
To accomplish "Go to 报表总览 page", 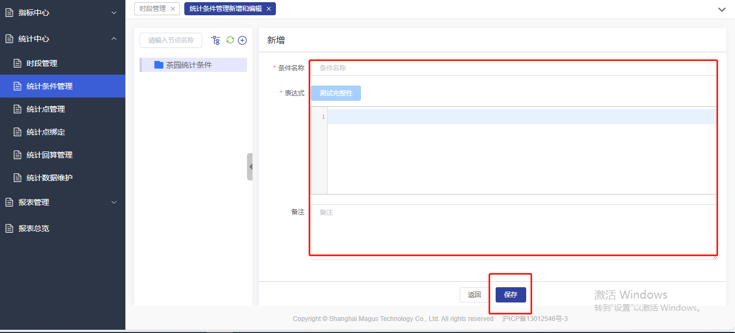I will click(x=34, y=228).
